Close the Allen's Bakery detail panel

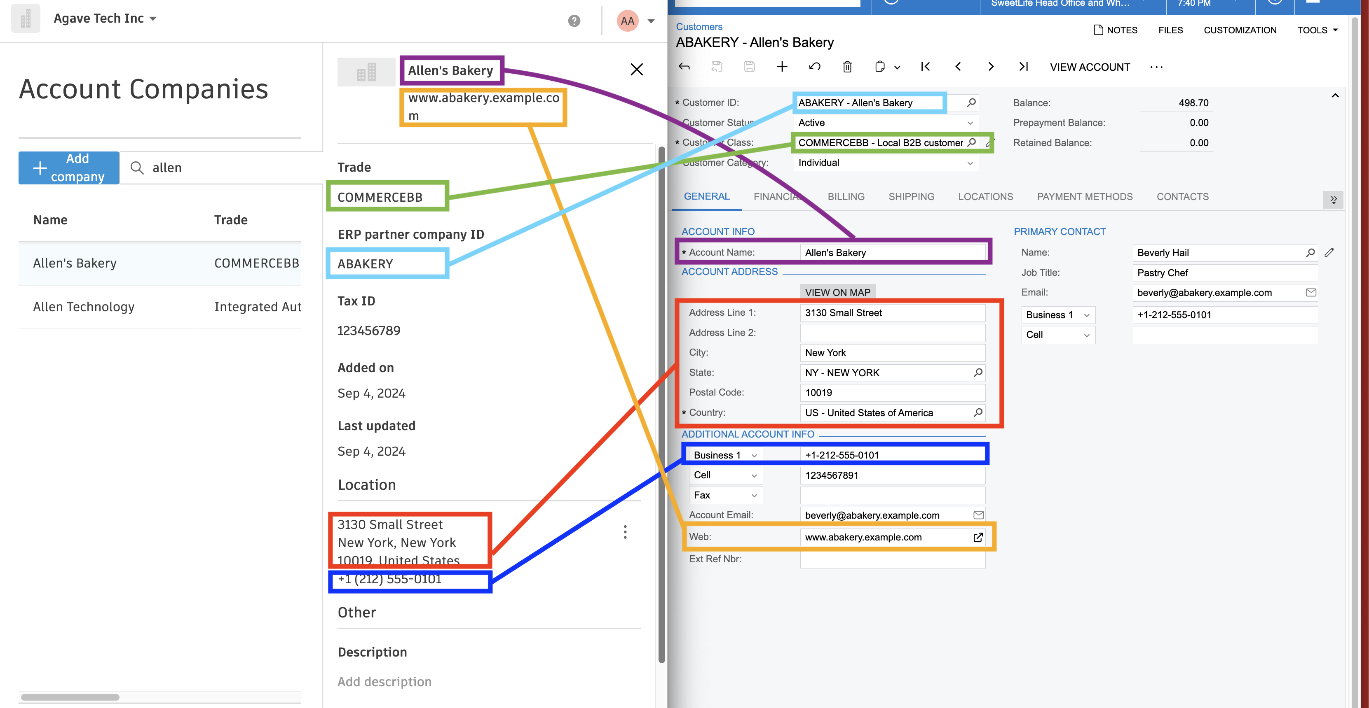click(x=637, y=70)
